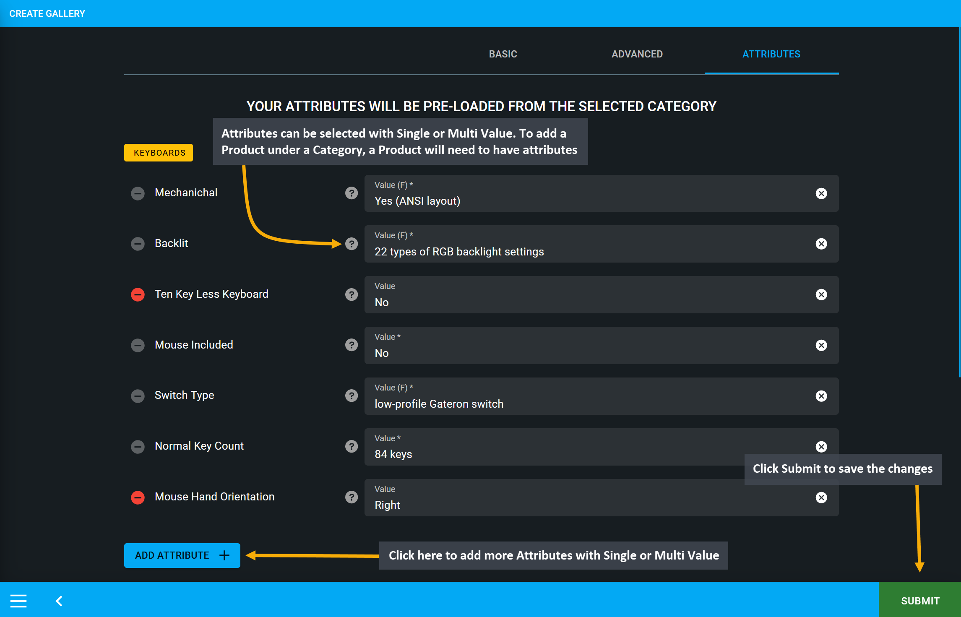Click the remove icon on Mechanichal attribute

137,193
